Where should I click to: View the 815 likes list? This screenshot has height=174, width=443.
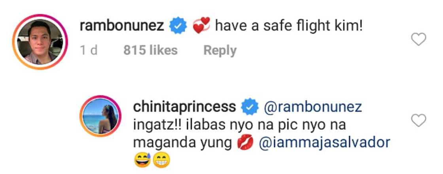pyautogui.click(x=150, y=50)
